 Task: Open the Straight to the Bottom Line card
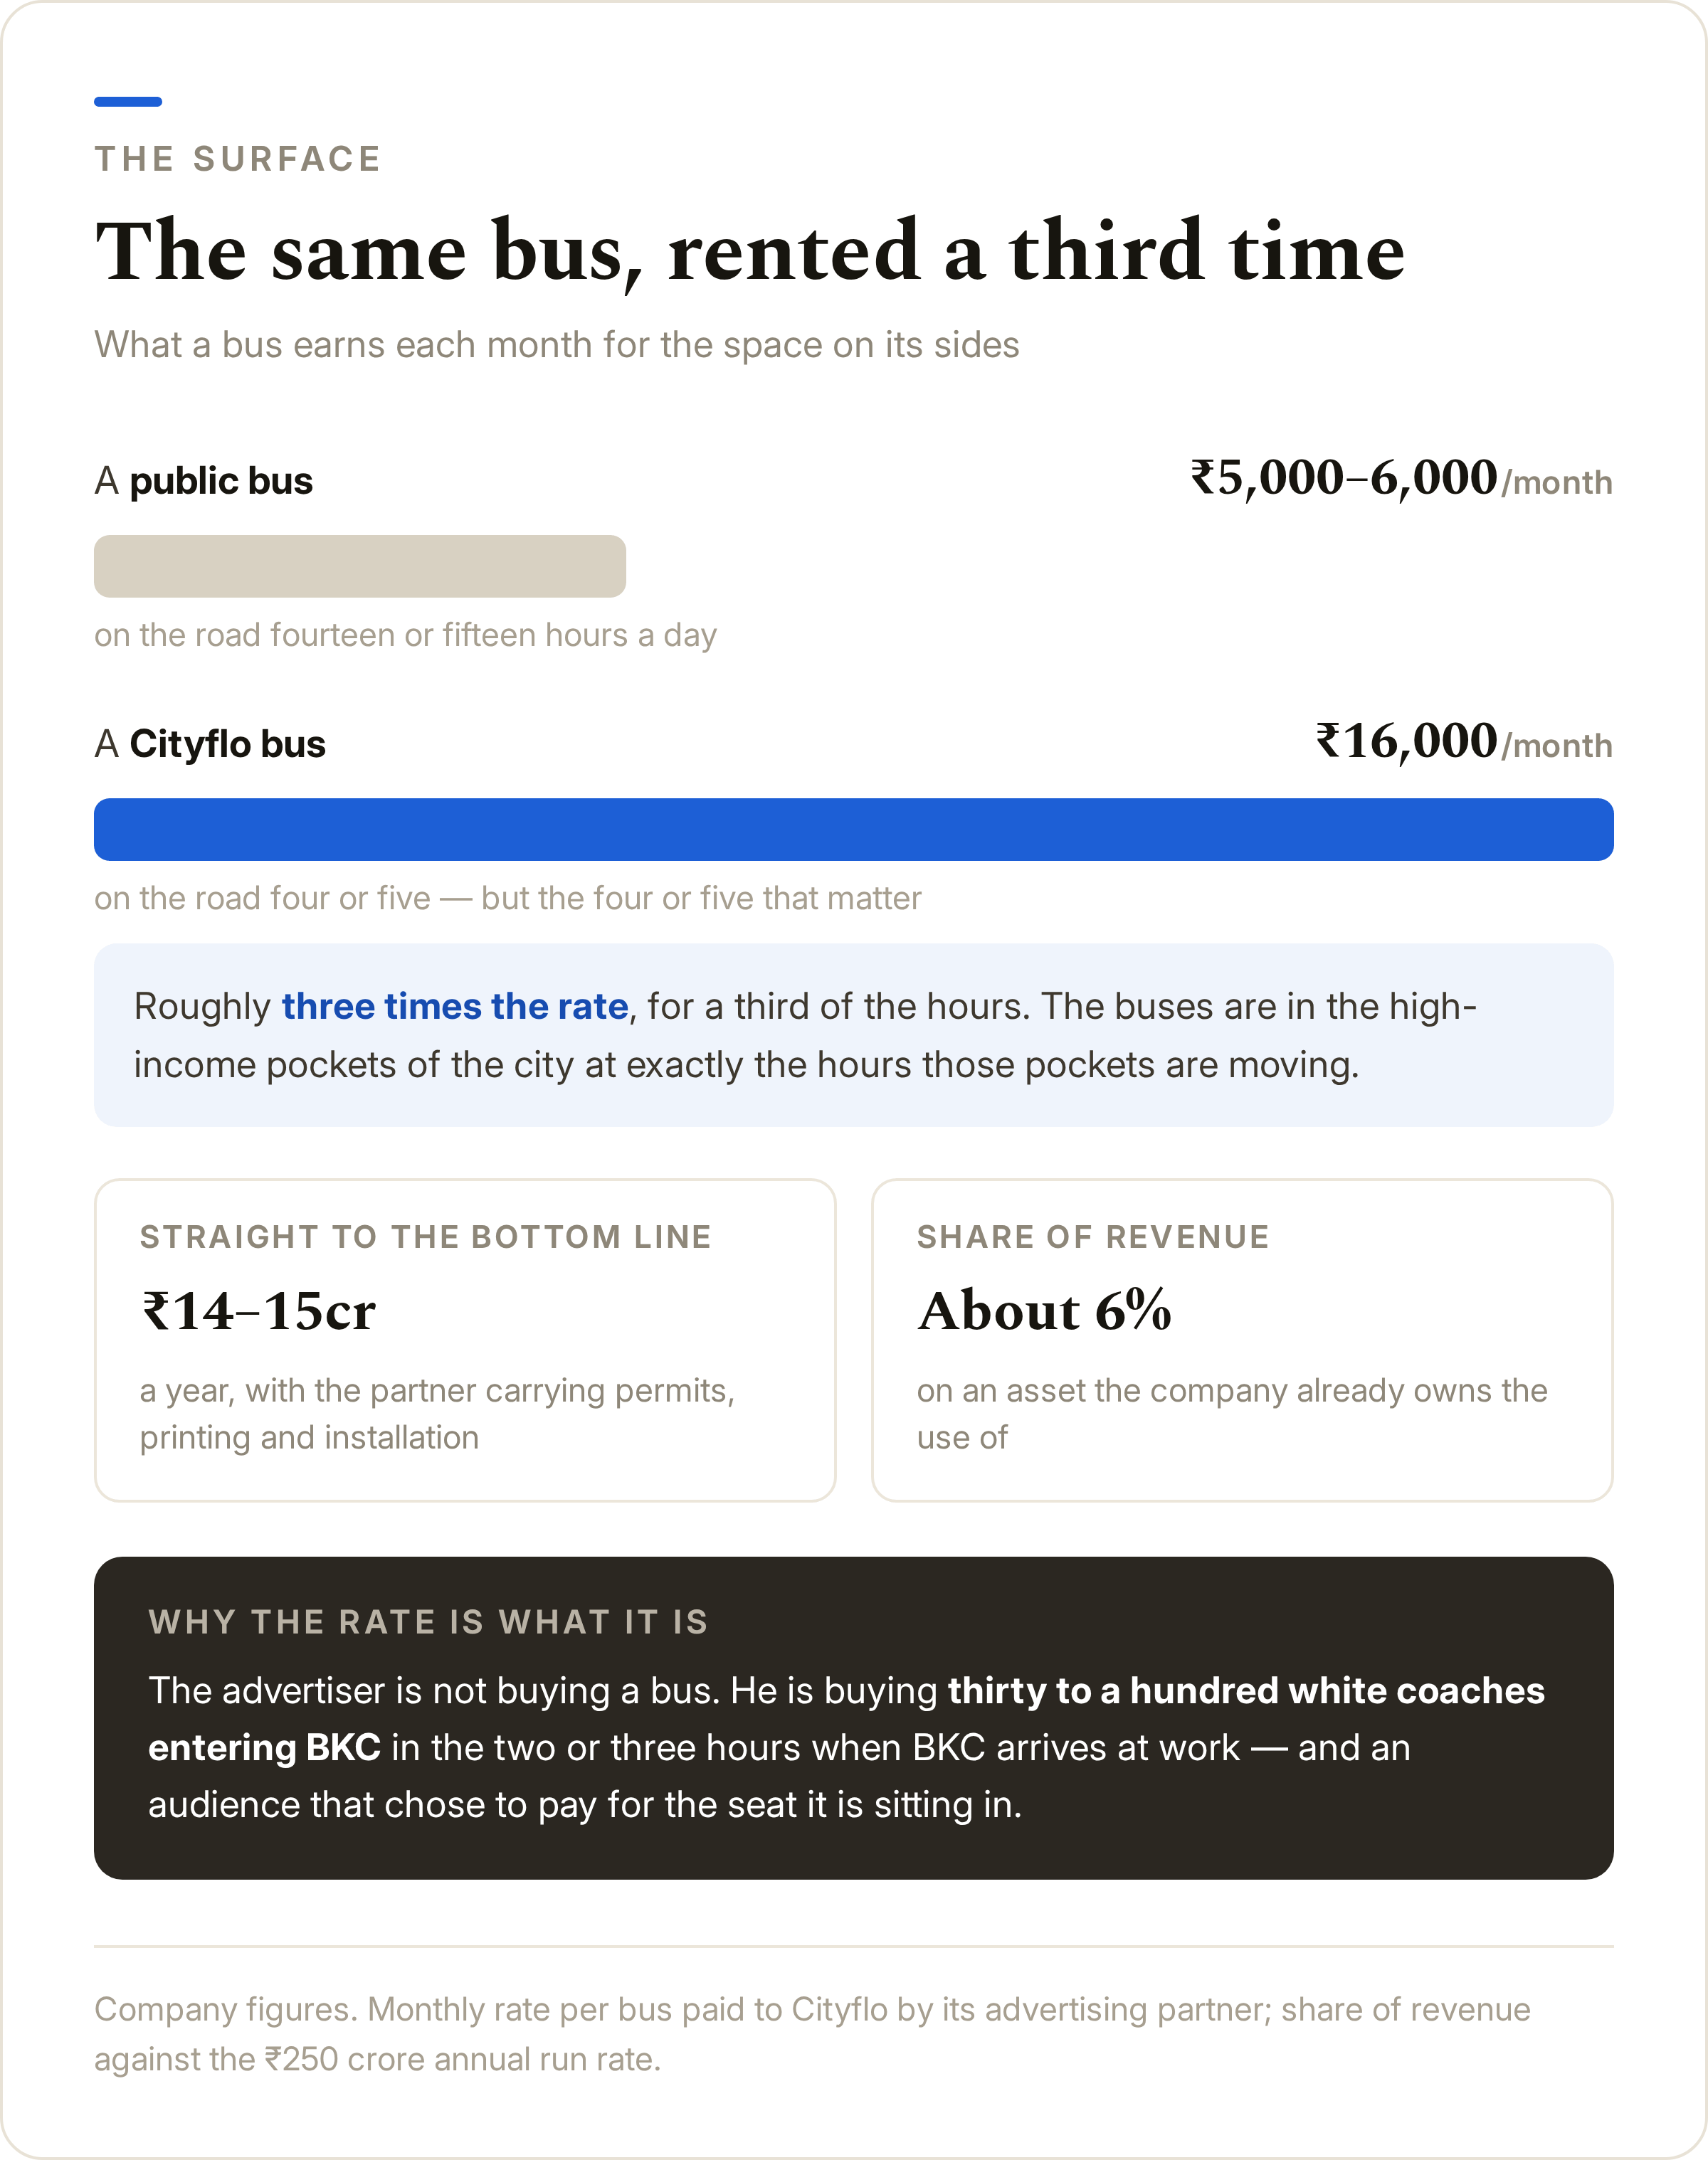click(465, 1340)
